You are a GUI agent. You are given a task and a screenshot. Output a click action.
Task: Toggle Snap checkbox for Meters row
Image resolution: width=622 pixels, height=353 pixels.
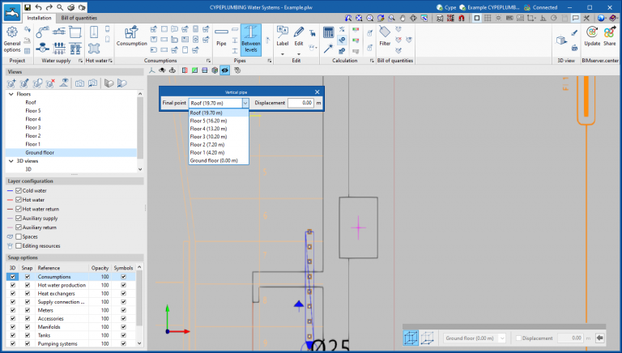pyautogui.click(x=28, y=310)
